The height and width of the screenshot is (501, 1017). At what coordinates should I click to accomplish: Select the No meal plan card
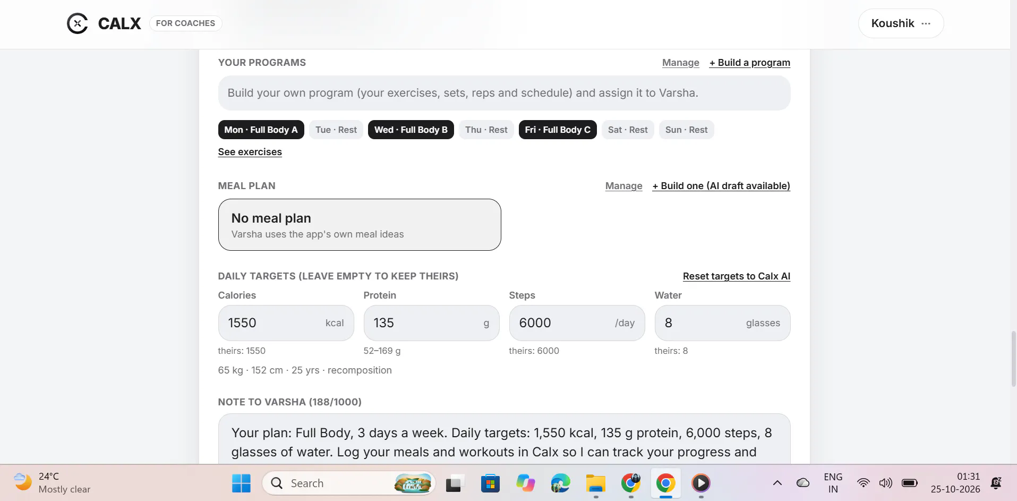tap(360, 225)
